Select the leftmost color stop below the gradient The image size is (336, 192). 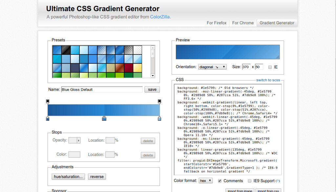click(x=48, y=118)
